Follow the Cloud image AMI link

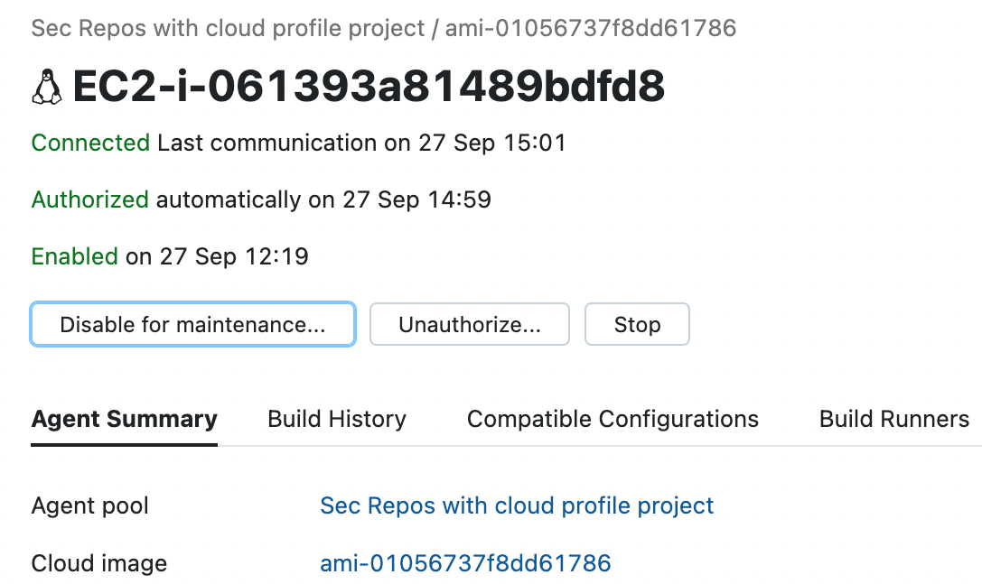[x=465, y=563]
